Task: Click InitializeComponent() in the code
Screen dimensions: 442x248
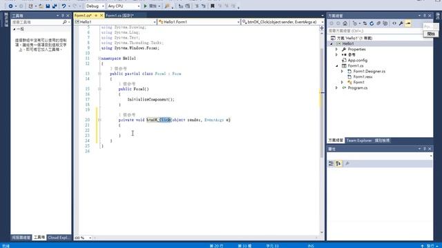Action: (151, 99)
